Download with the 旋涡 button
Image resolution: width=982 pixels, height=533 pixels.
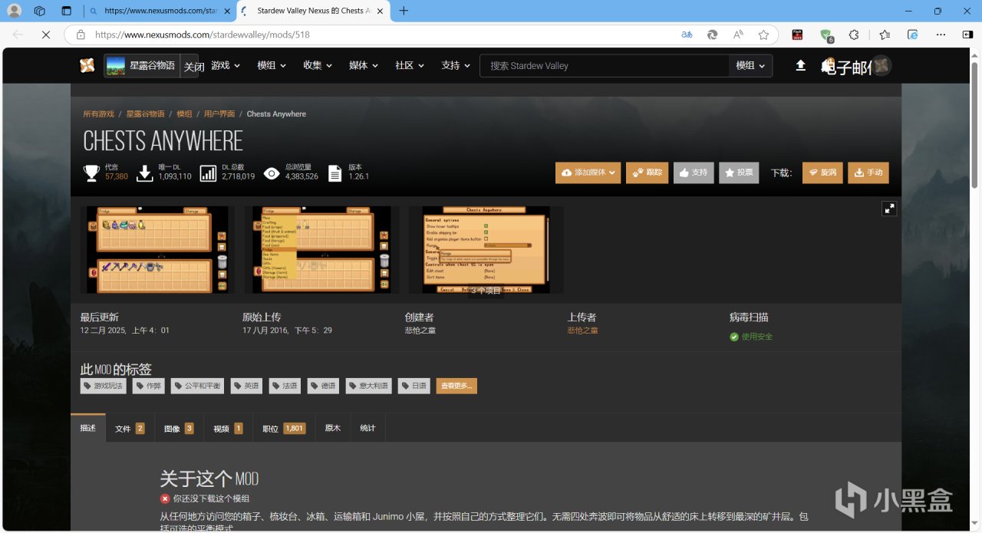(822, 173)
